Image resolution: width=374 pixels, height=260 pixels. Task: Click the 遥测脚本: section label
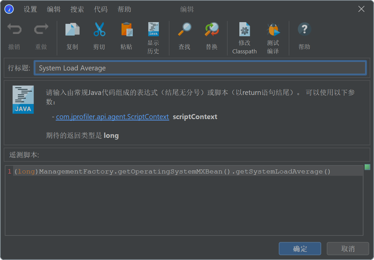point(24,155)
